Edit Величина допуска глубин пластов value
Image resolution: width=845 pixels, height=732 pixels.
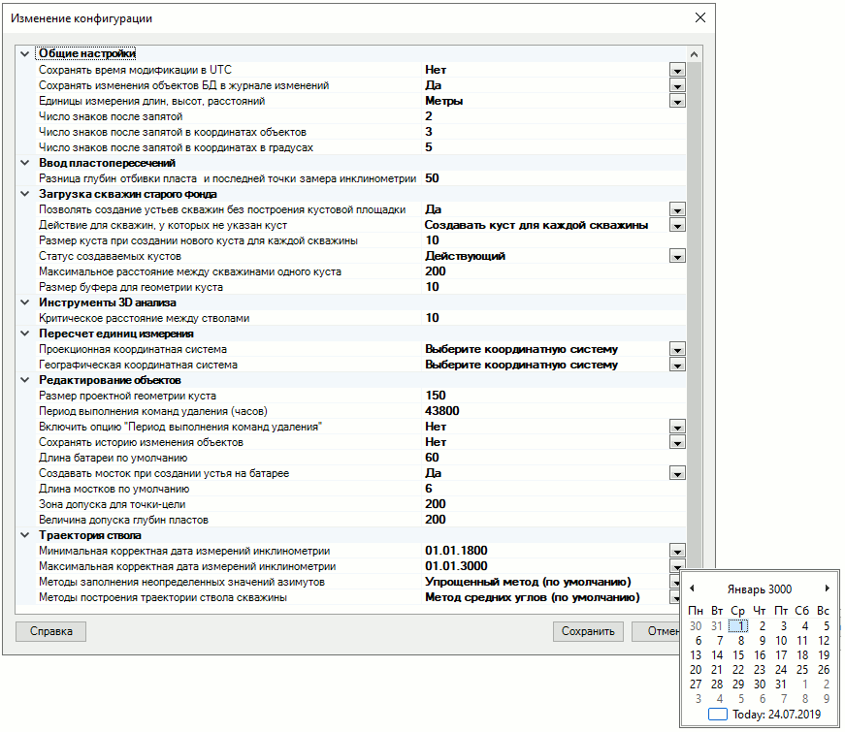(x=553, y=520)
